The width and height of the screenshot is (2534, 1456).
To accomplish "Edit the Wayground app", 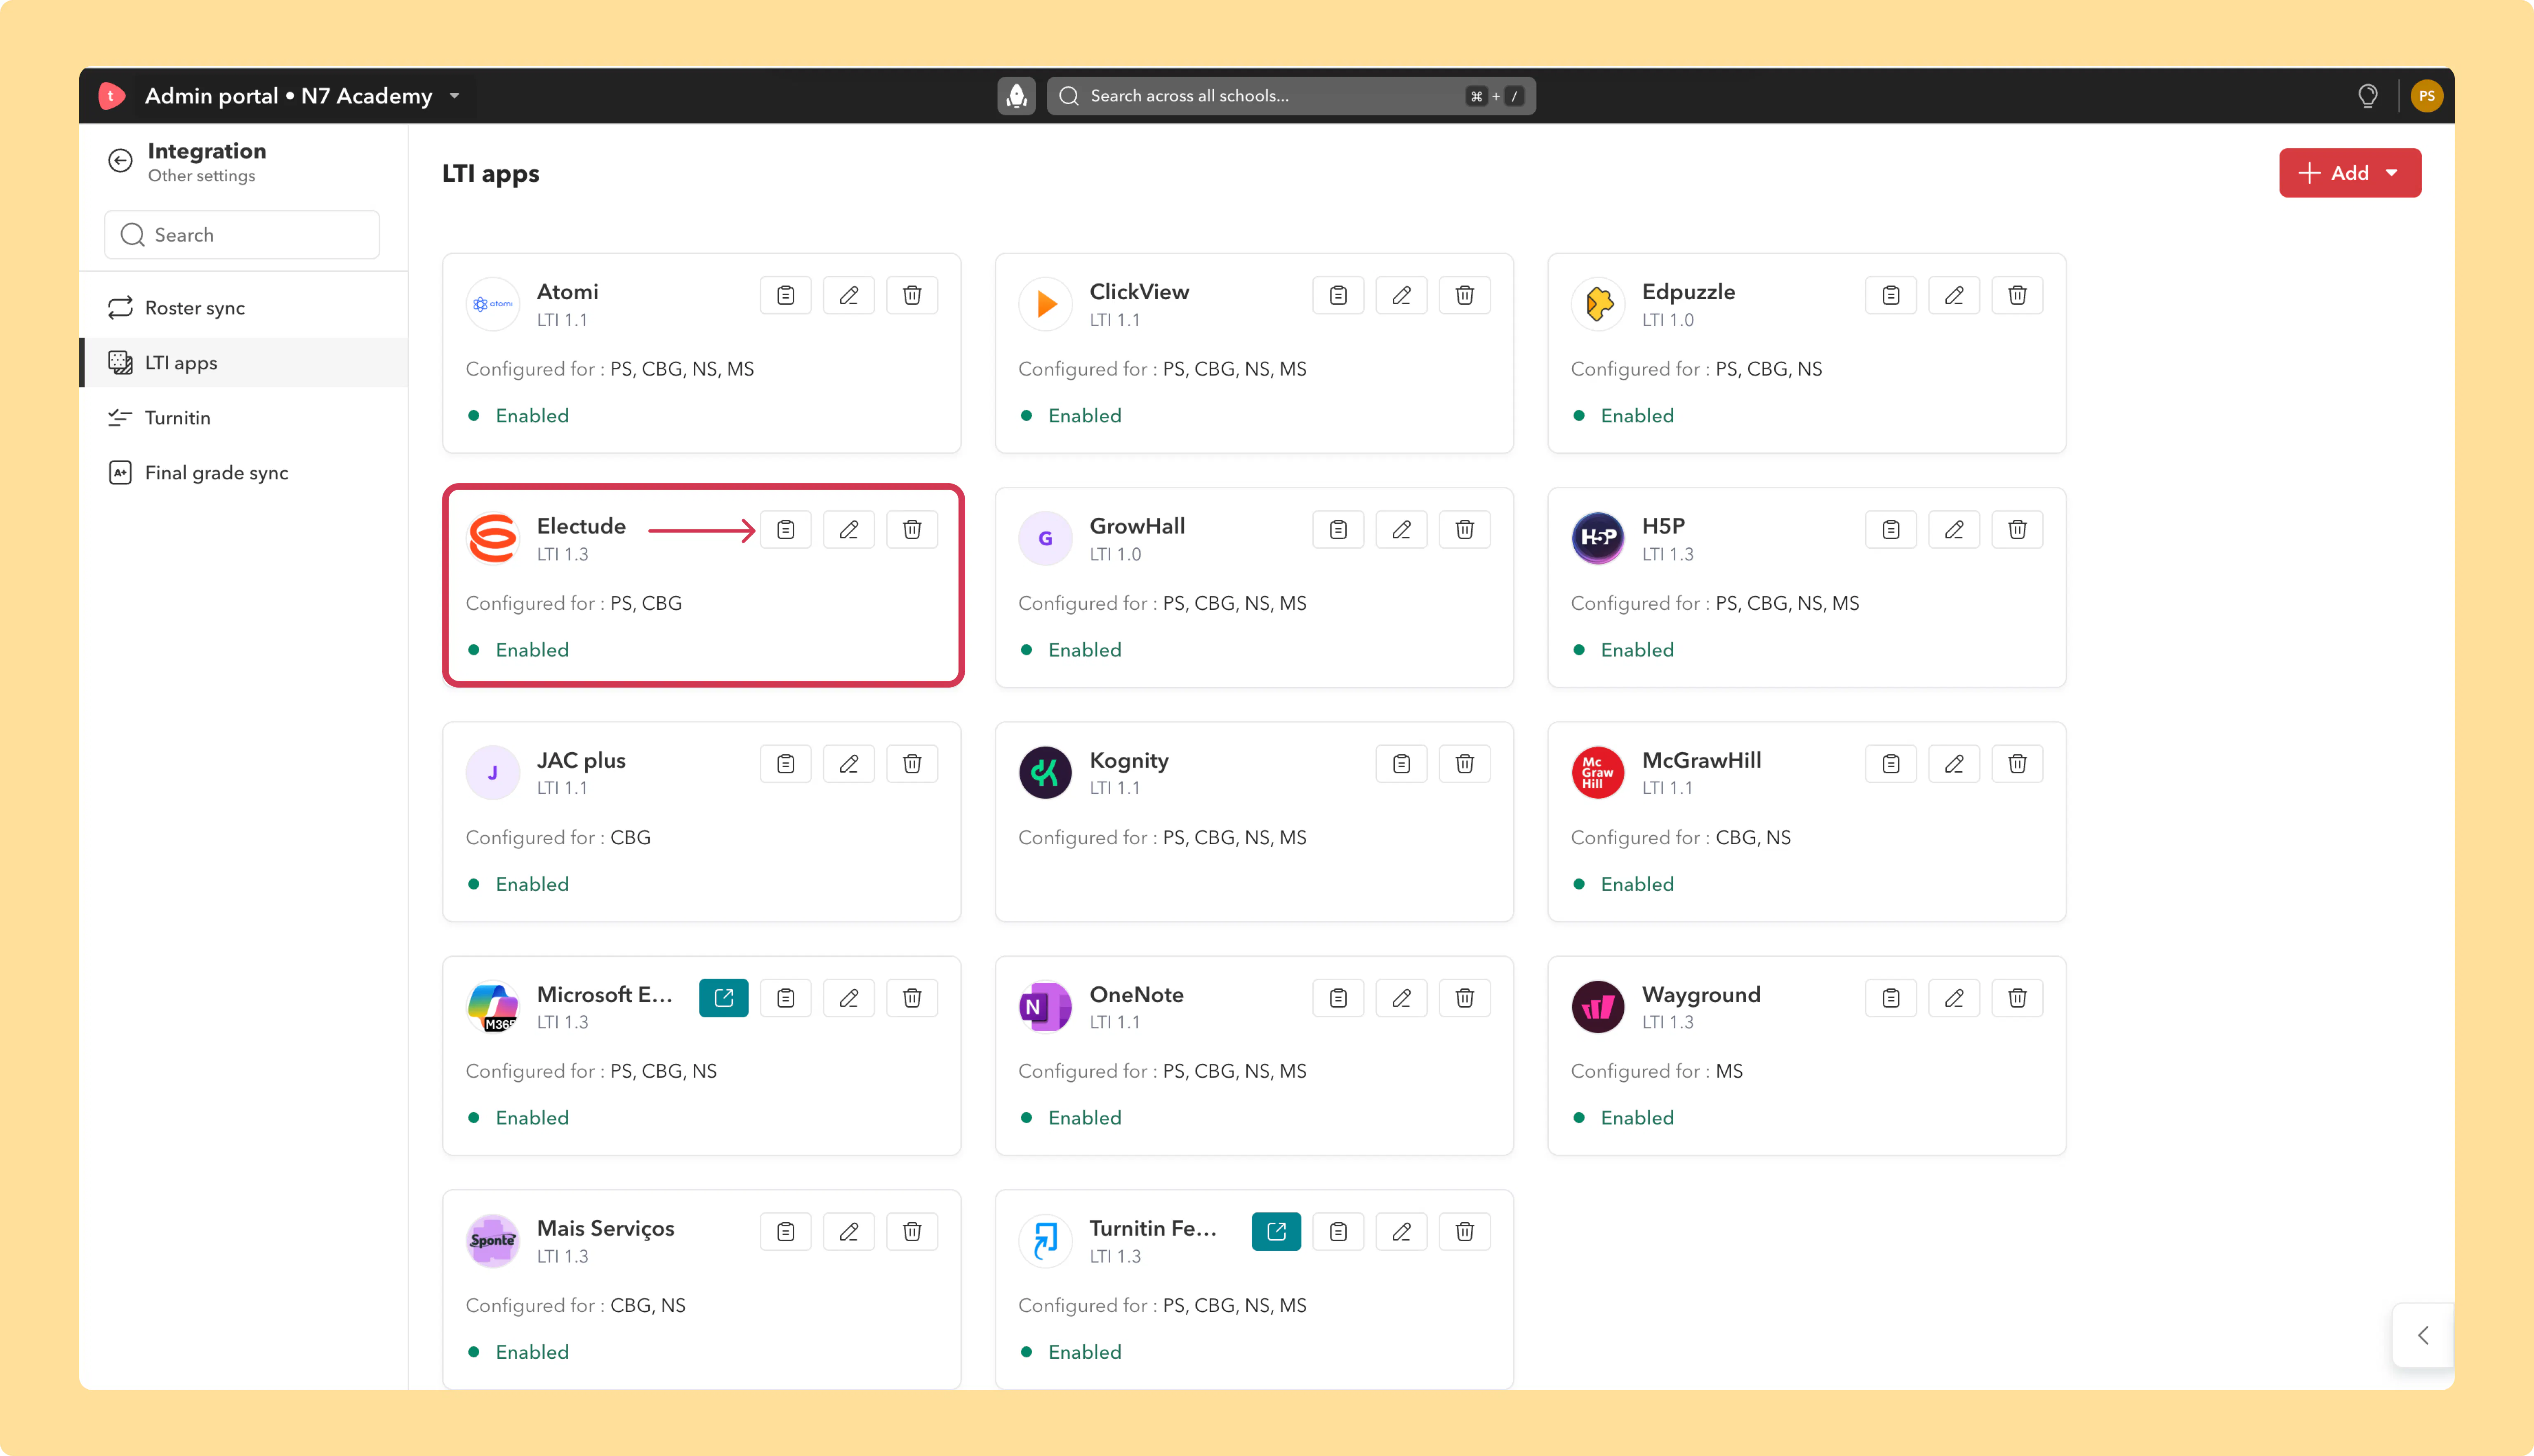I will tap(1954, 997).
